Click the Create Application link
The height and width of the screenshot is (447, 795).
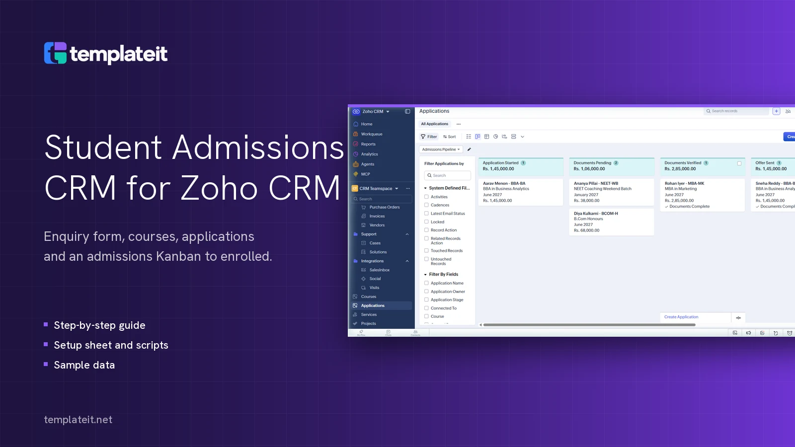click(x=681, y=317)
